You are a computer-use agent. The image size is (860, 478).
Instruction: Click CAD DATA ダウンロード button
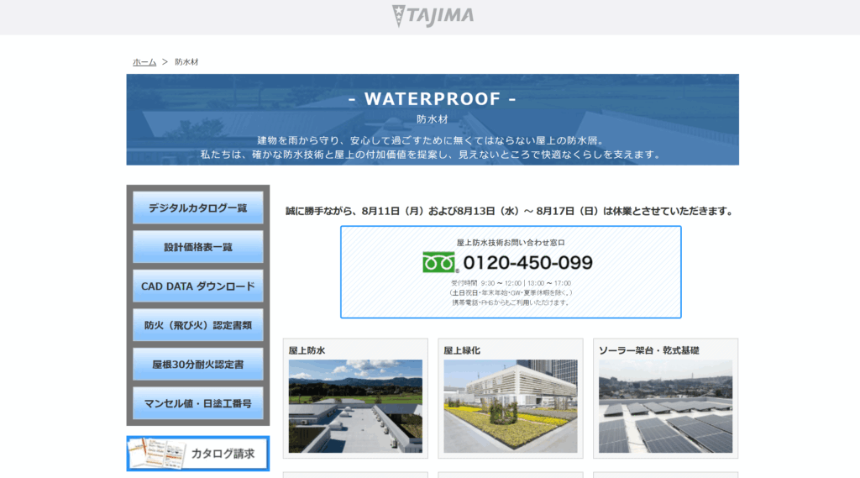point(197,286)
